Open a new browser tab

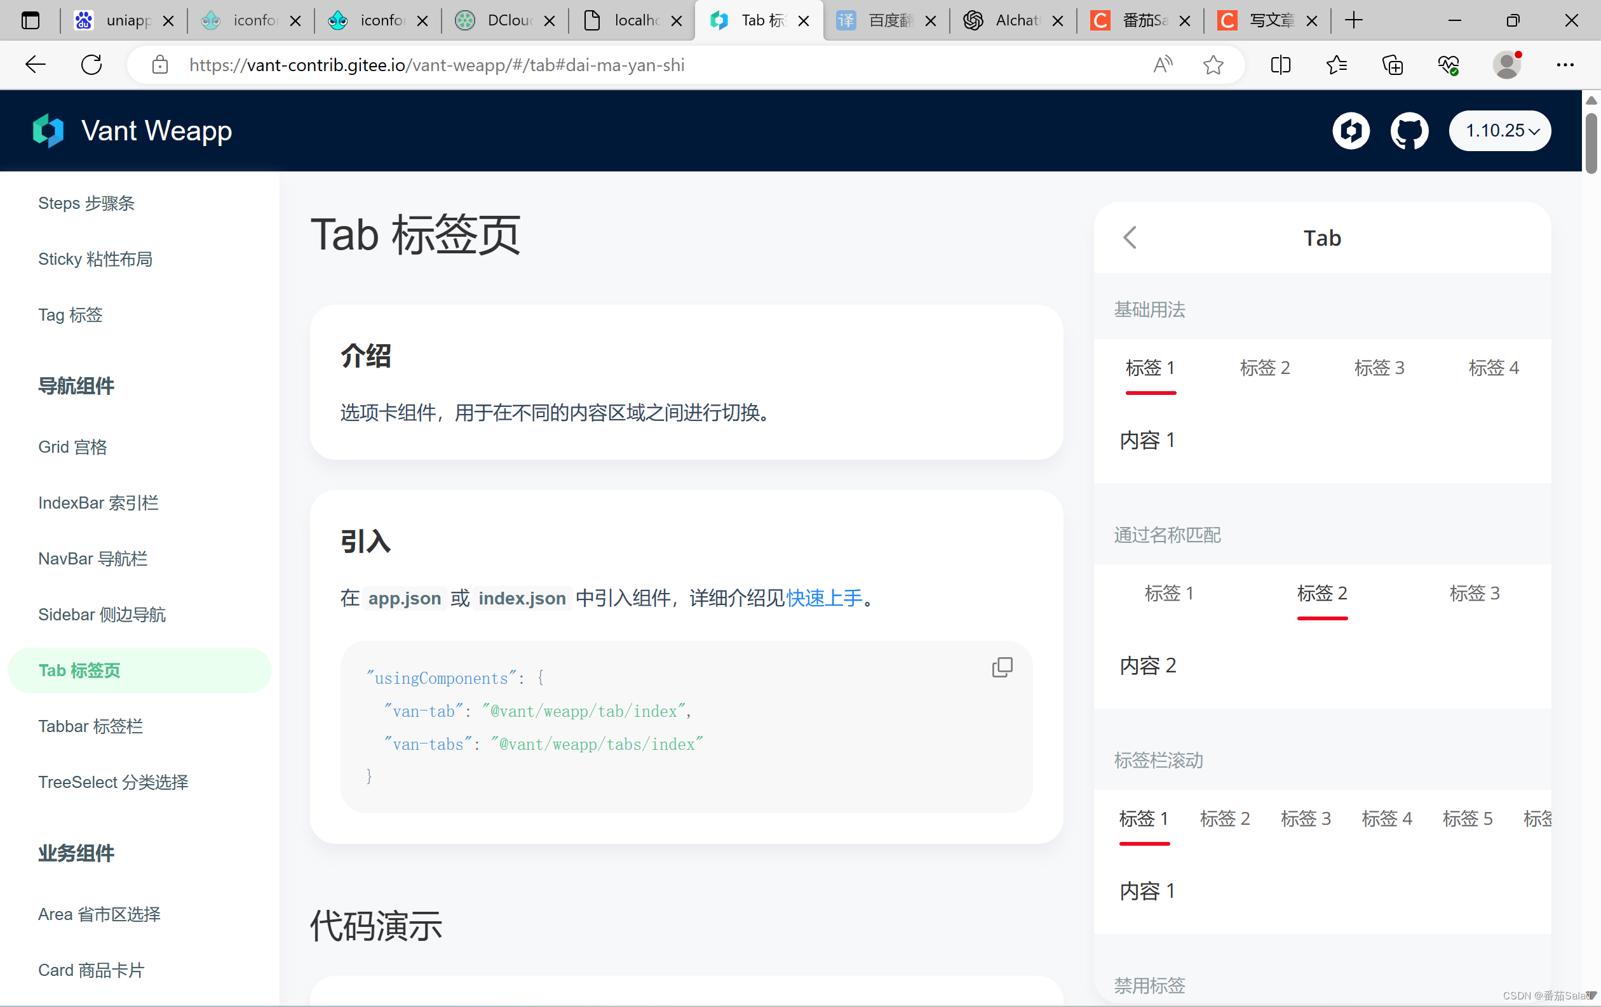1354,20
